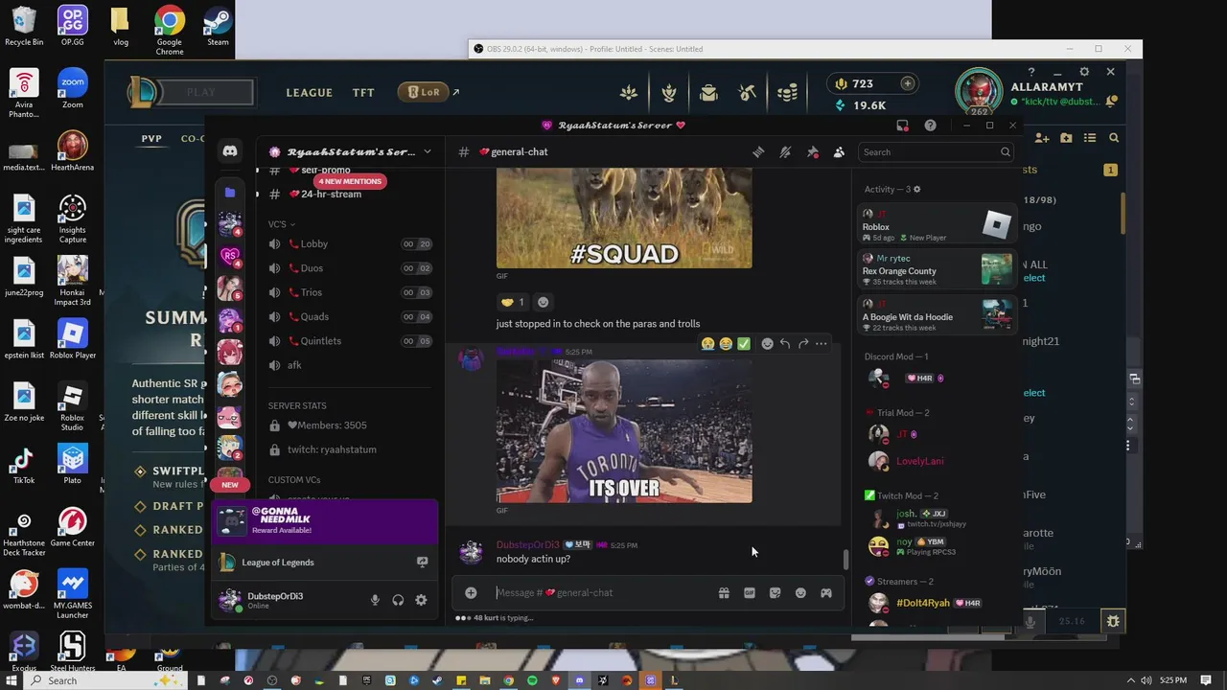
Task: Open Discord help question mark icon
Action: [x=930, y=126]
